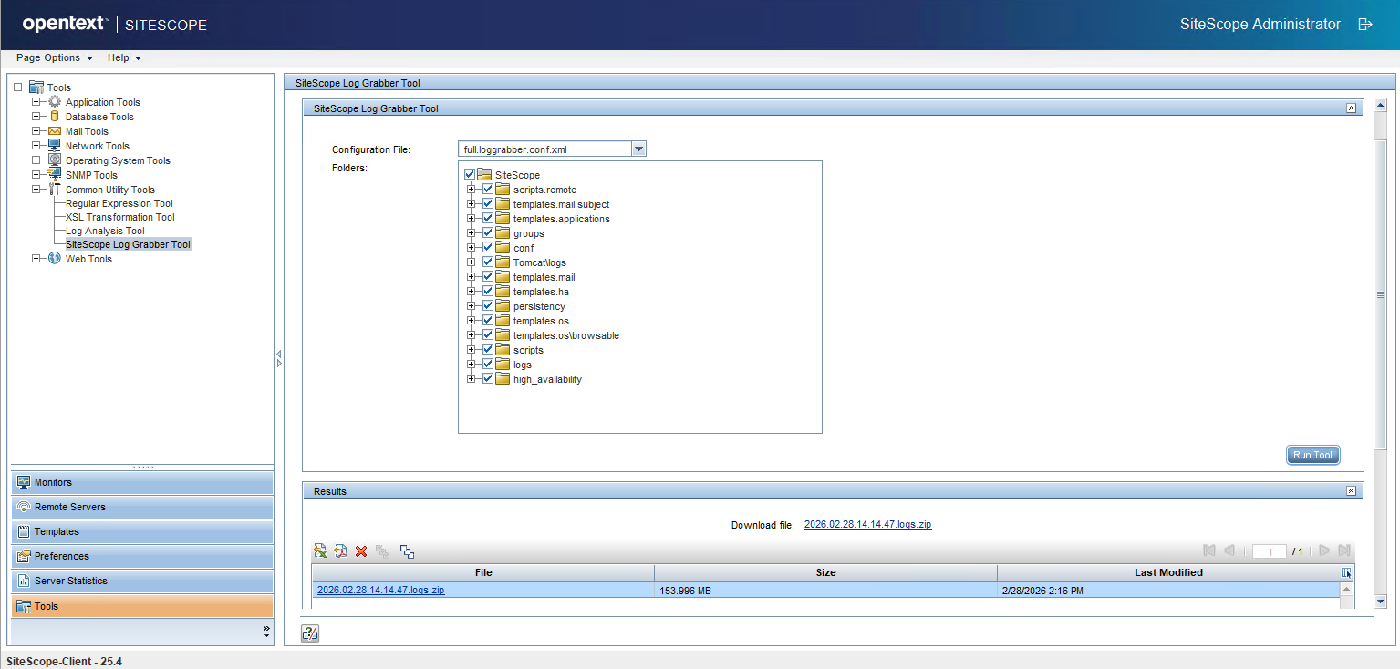Image resolution: width=1400 pixels, height=669 pixels.
Task: Uncheck the persistency folder checkbox
Action: point(488,305)
